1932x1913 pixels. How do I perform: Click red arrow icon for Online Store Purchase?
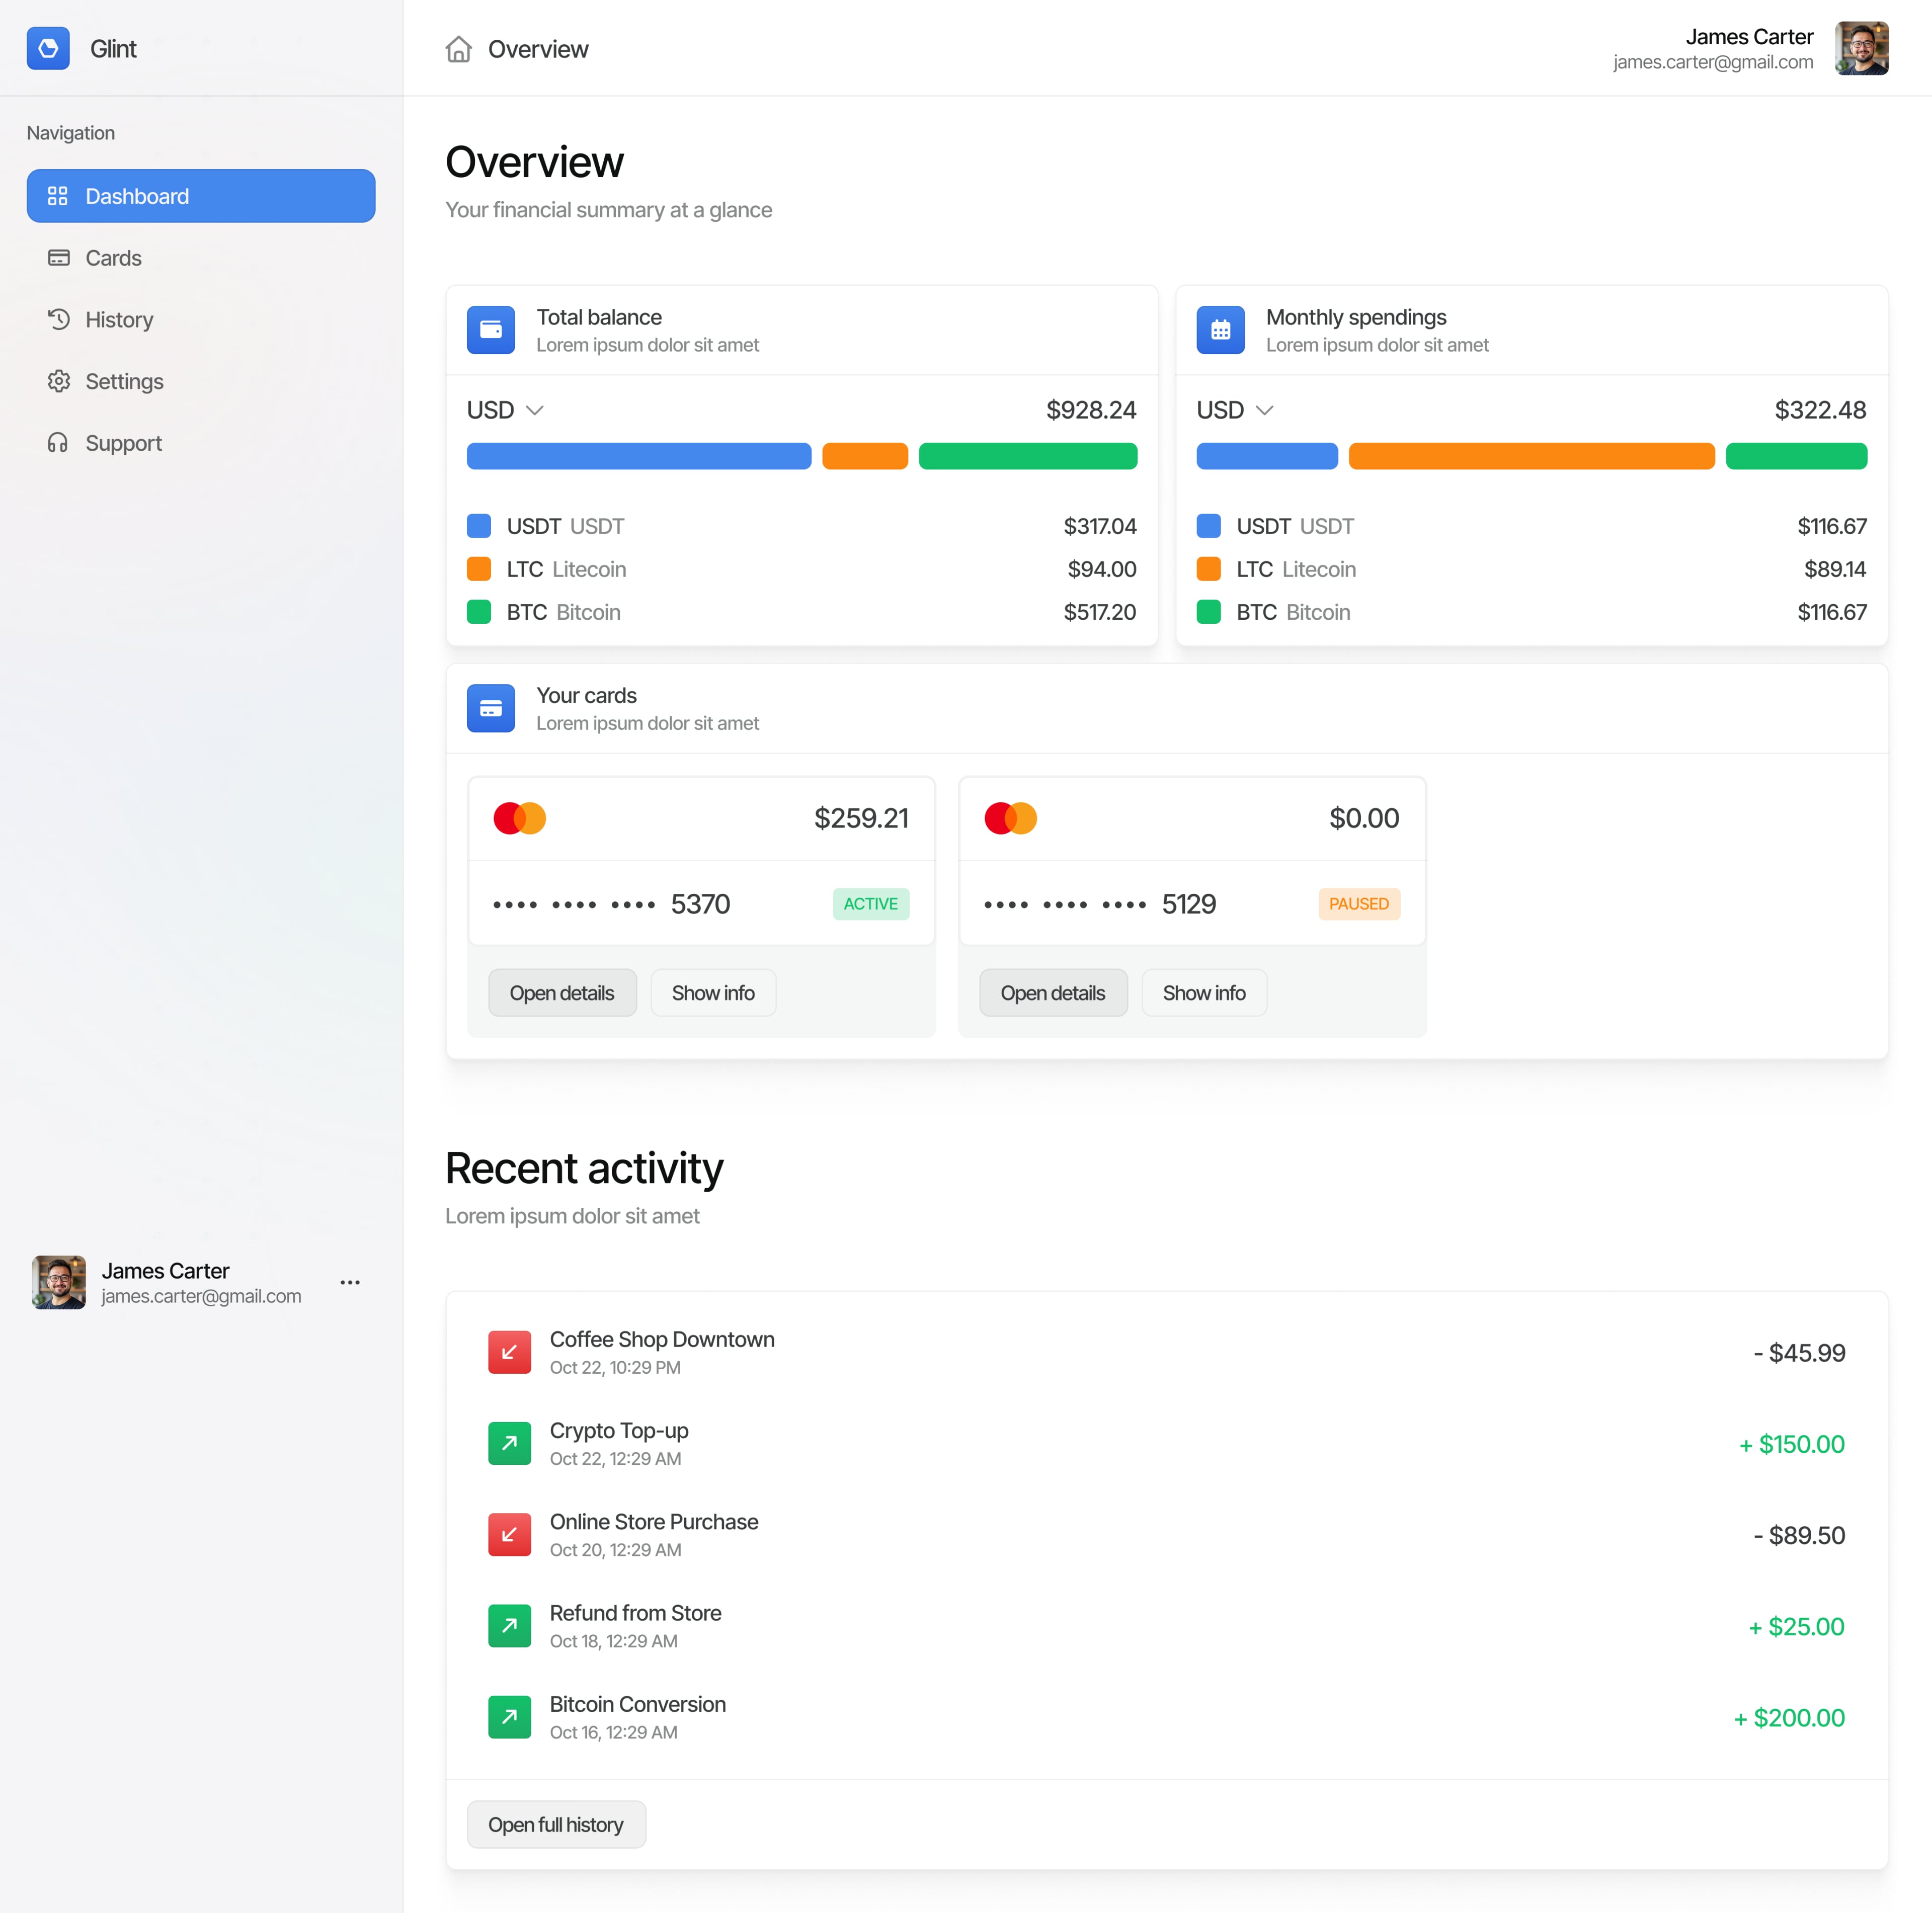(509, 1535)
